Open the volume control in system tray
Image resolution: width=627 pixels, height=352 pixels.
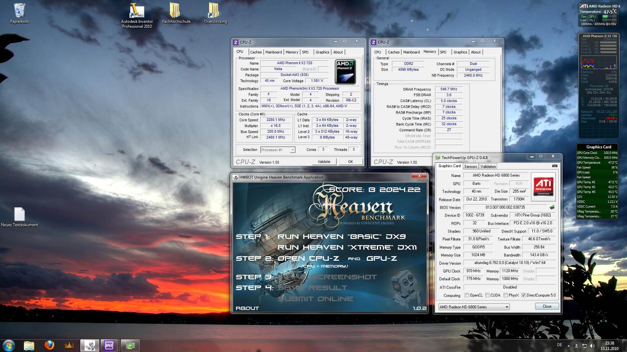[592, 346]
